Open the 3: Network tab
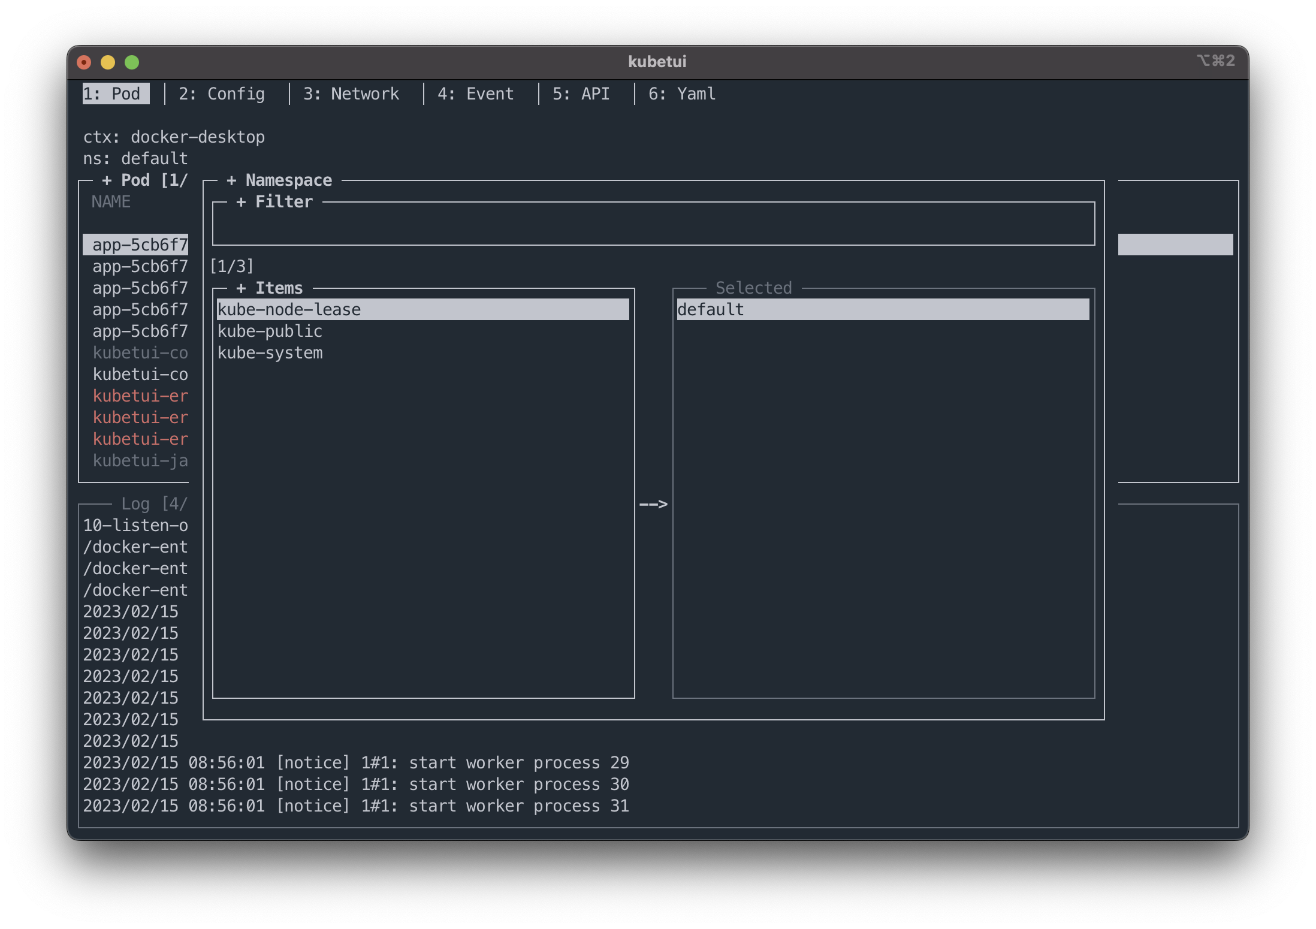The height and width of the screenshot is (929, 1316). [351, 94]
